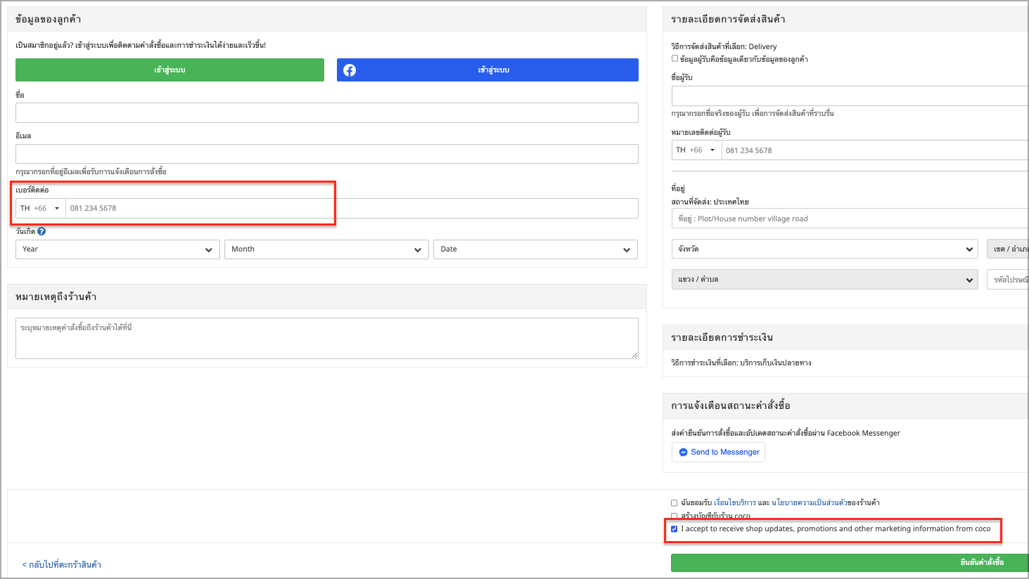The image size is (1029, 579).
Task: Click the 'สถานที่จัดส่ง: ประเทศไทย' text
Action: coord(710,202)
